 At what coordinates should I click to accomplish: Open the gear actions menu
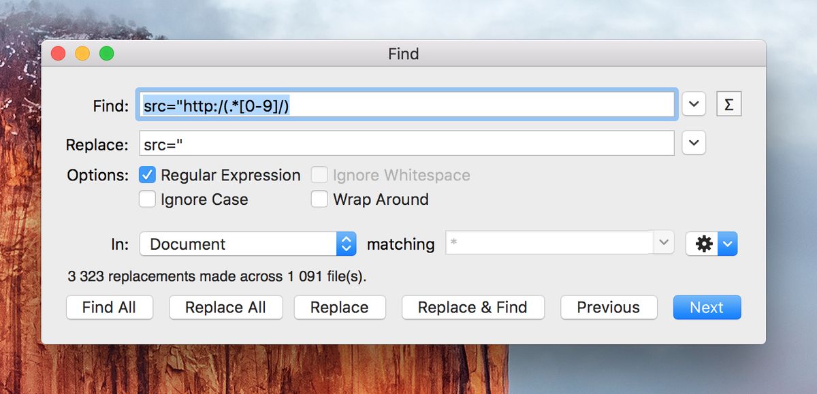tap(711, 244)
